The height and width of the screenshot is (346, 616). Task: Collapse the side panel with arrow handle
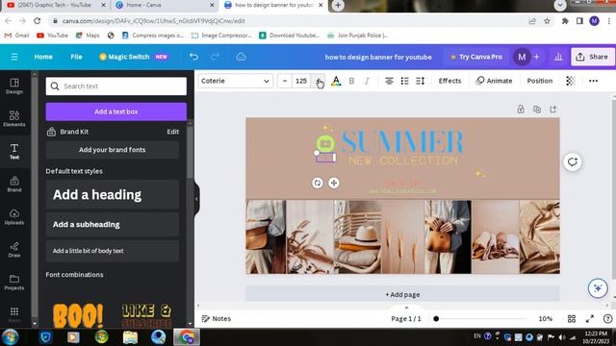click(196, 199)
